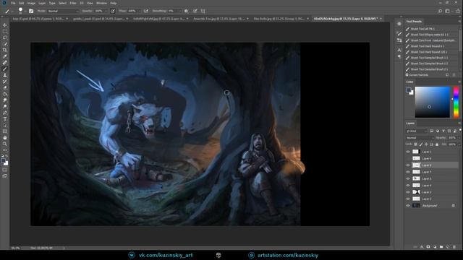This screenshot has height=260, width=463.
Task: Open the brush preset picker
Action: click(x=20, y=11)
